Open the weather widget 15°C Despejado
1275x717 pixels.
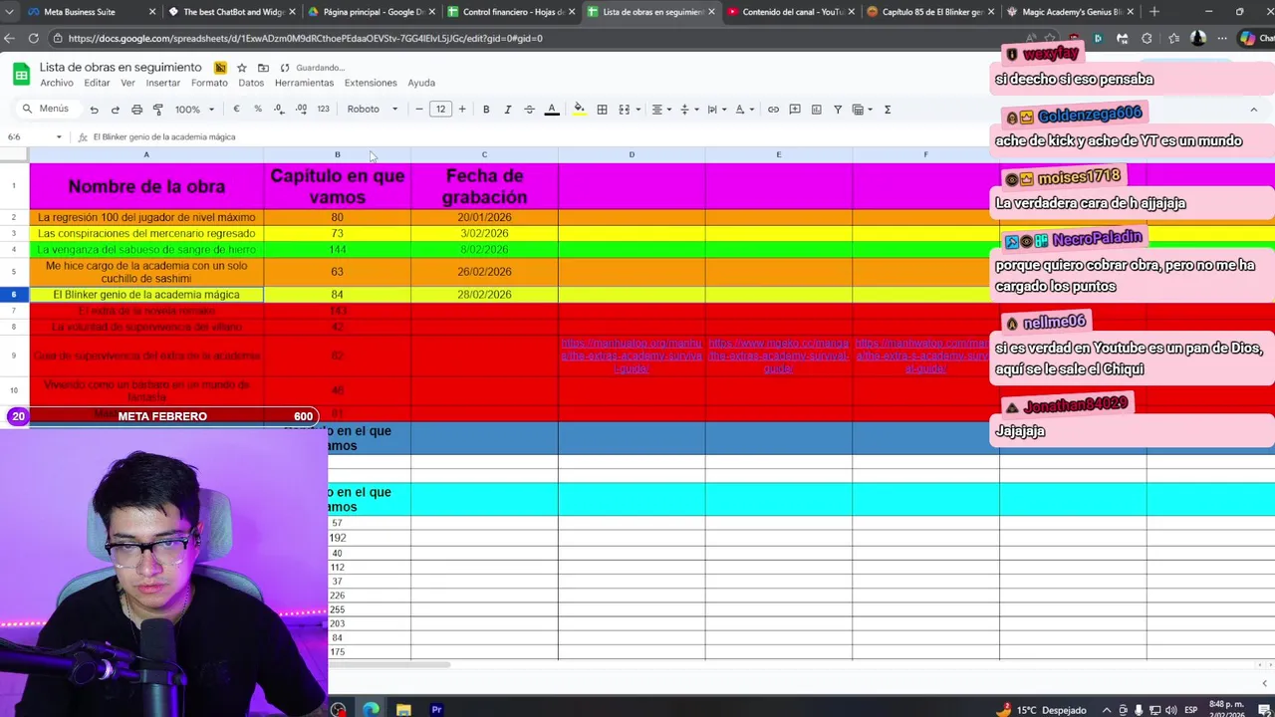pyautogui.click(x=1040, y=710)
